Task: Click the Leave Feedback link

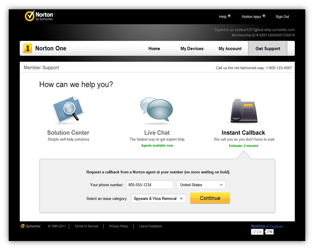Action: [x=151, y=226]
